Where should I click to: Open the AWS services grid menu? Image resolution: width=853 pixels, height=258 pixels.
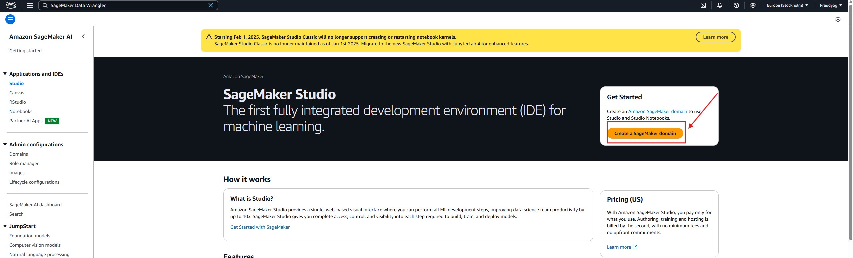click(x=30, y=5)
